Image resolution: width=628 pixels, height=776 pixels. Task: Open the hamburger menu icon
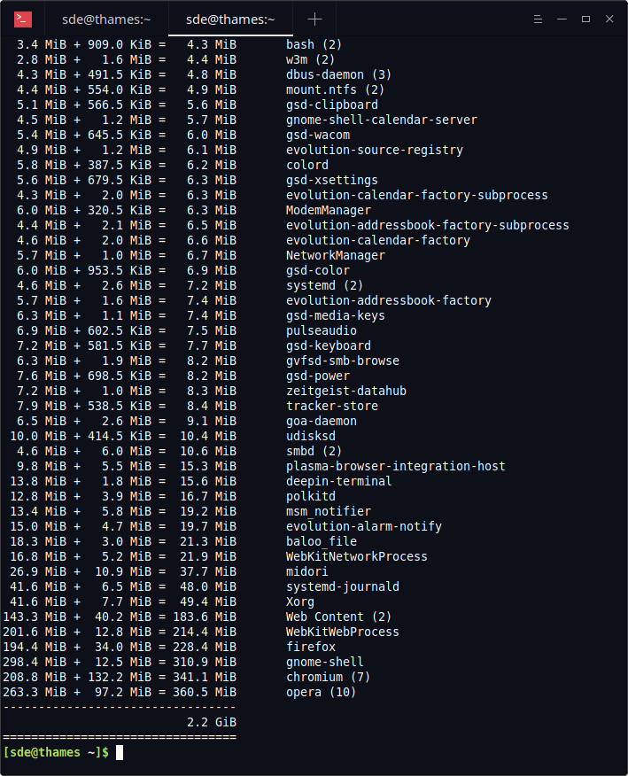pyautogui.click(x=538, y=19)
